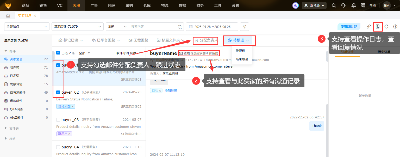
Task: Open the date range picker field
Action: click(x=212, y=27)
